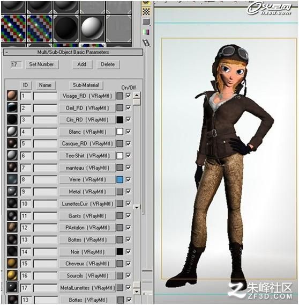The image size is (299, 305).
Task: Click the gray sample type square icon
Action: 146,21
